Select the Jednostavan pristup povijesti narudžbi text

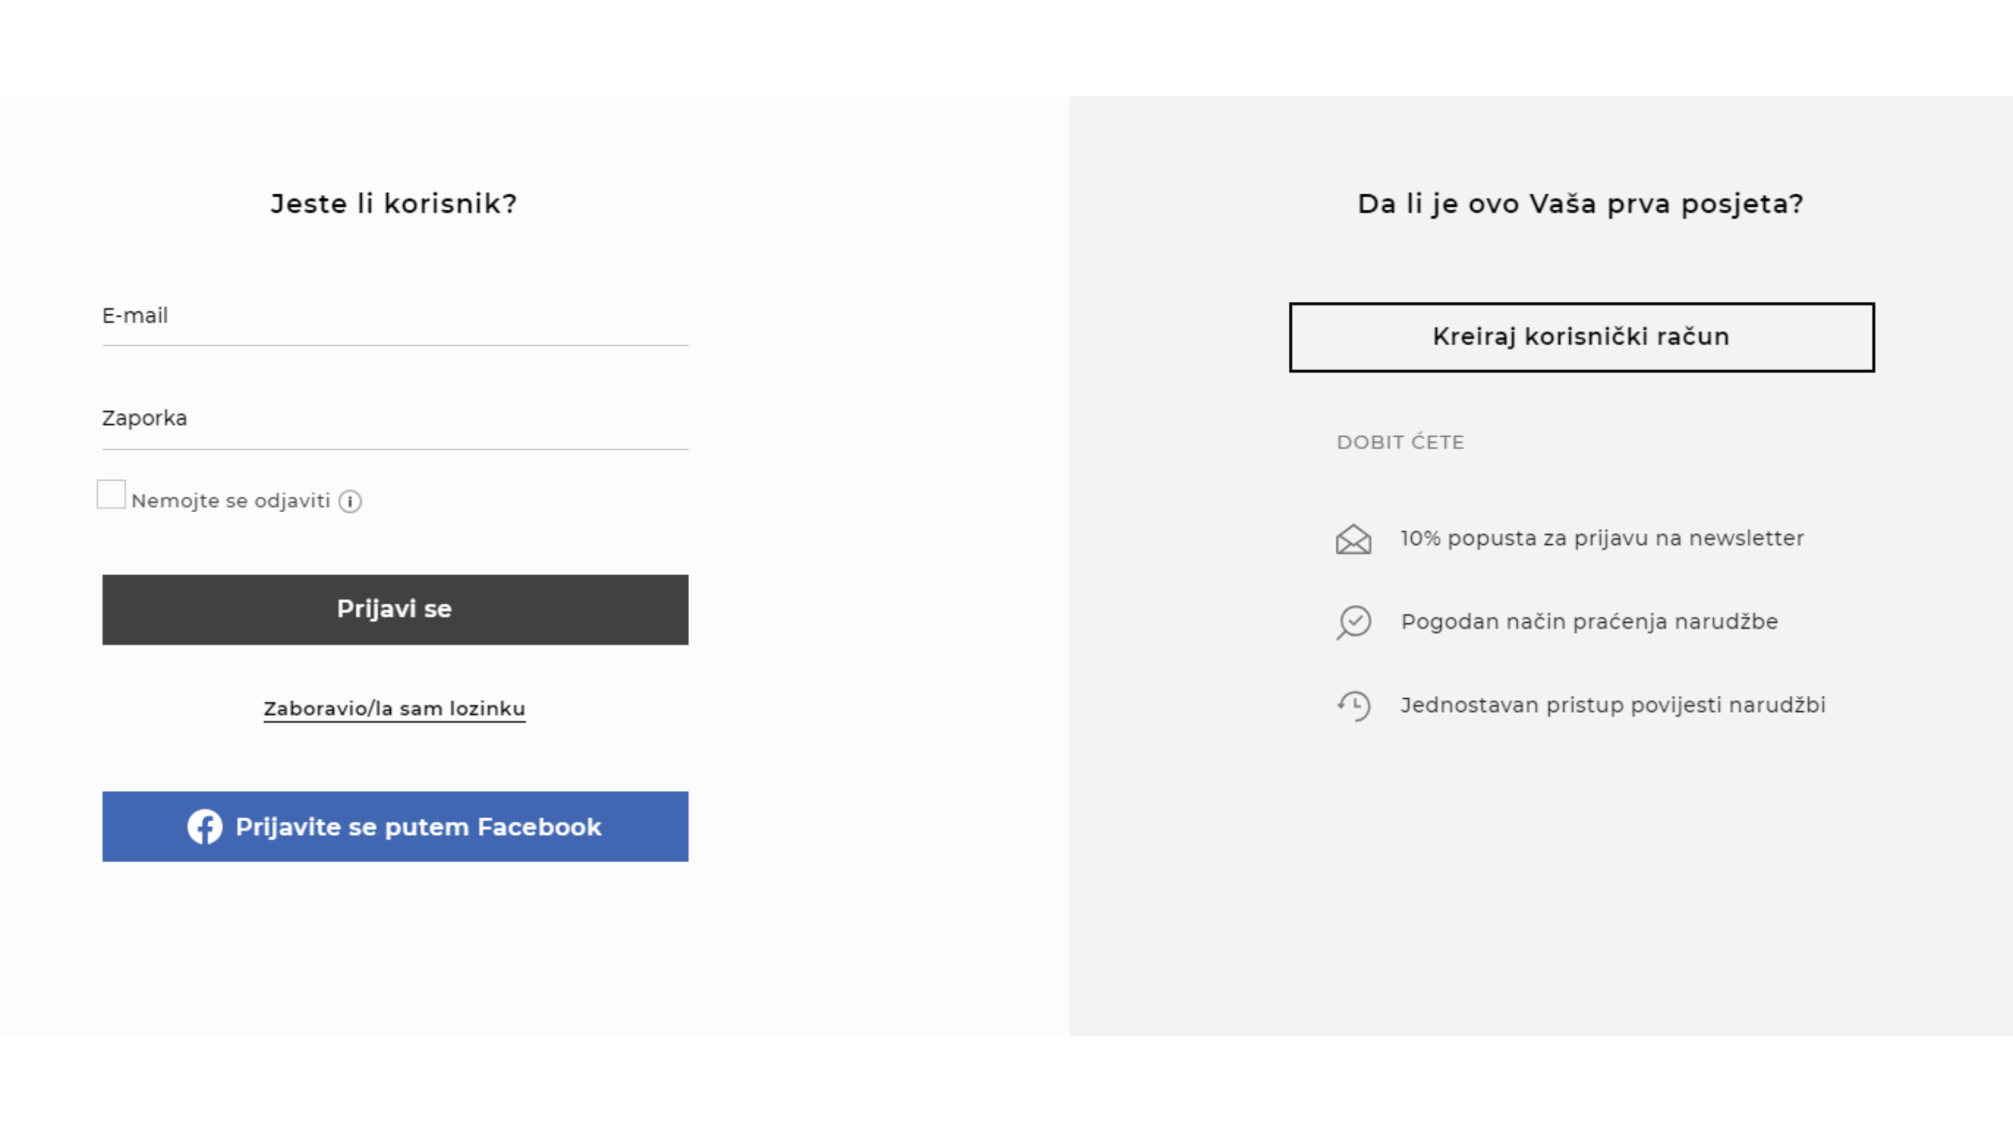[1612, 706]
